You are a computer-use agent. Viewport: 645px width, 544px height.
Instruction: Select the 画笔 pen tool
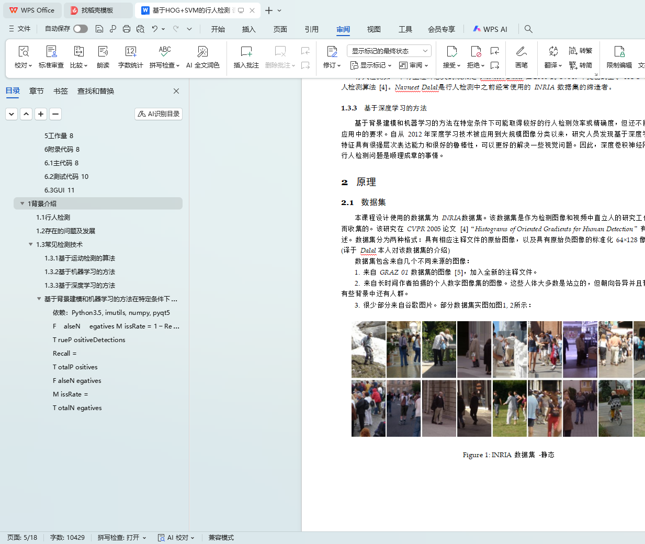(521, 52)
